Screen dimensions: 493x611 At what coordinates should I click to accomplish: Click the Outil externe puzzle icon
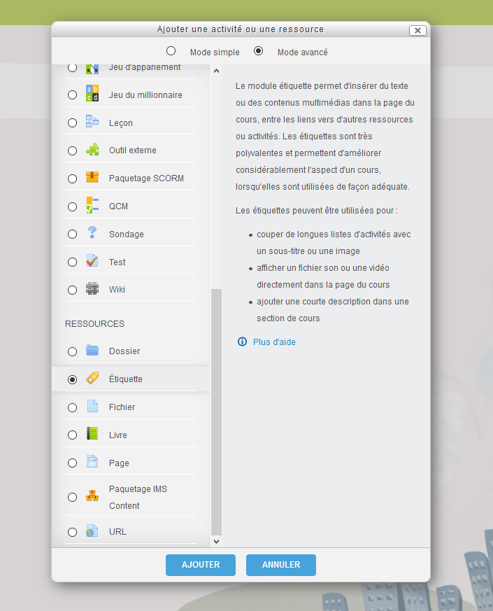tap(92, 150)
